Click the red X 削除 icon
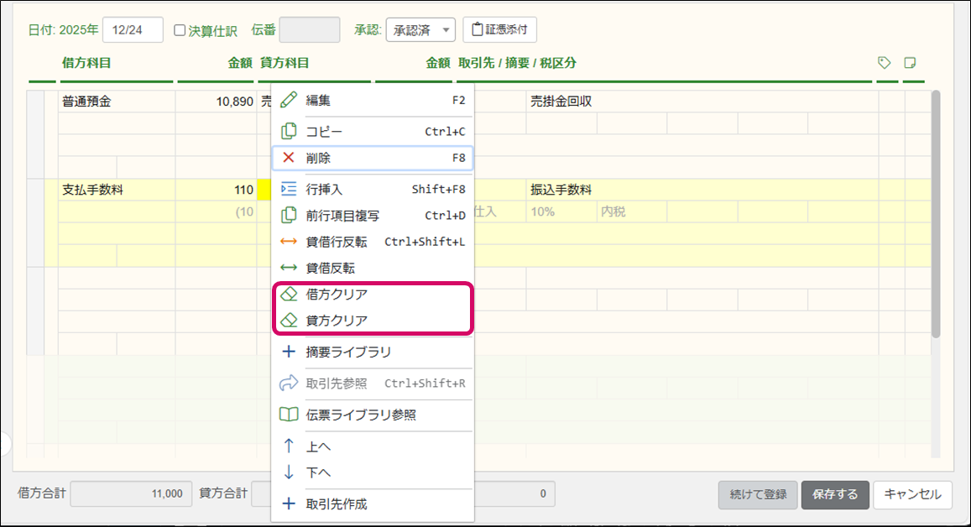The image size is (971, 527). pos(289,158)
